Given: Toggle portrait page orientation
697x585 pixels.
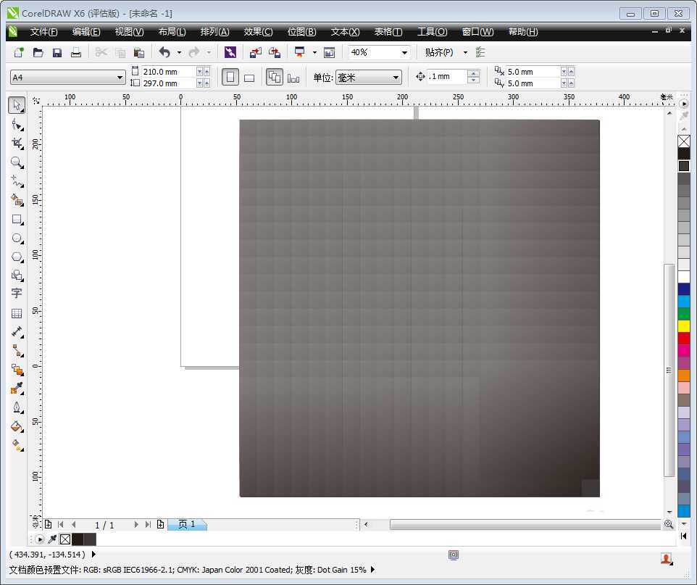Looking at the screenshot, I should pos(229,77).
